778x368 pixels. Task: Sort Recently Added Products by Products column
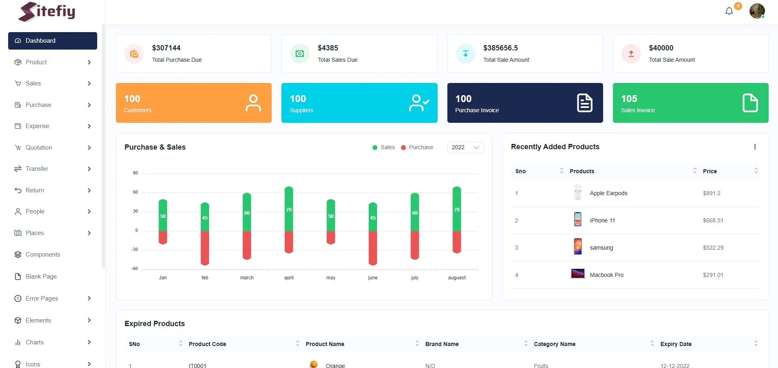[695, 171]
